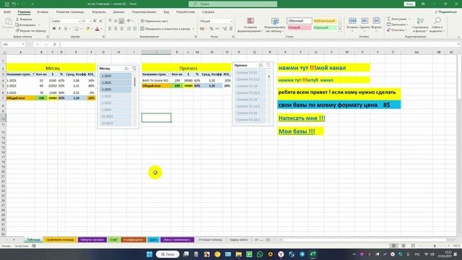
Task: Center text horizontally
Action: point(115,29)
